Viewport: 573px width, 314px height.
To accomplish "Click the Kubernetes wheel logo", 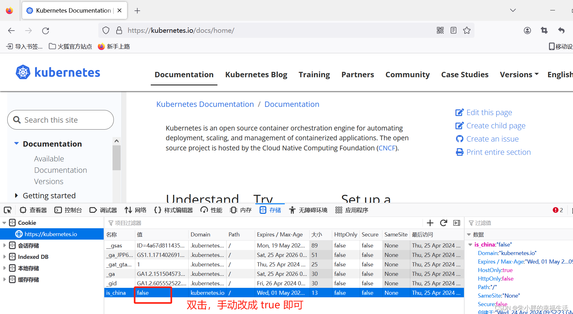I will pos(23,72).
